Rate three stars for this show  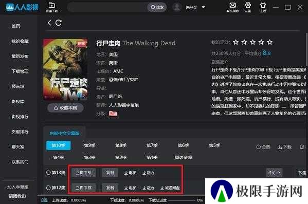[252, 42]
